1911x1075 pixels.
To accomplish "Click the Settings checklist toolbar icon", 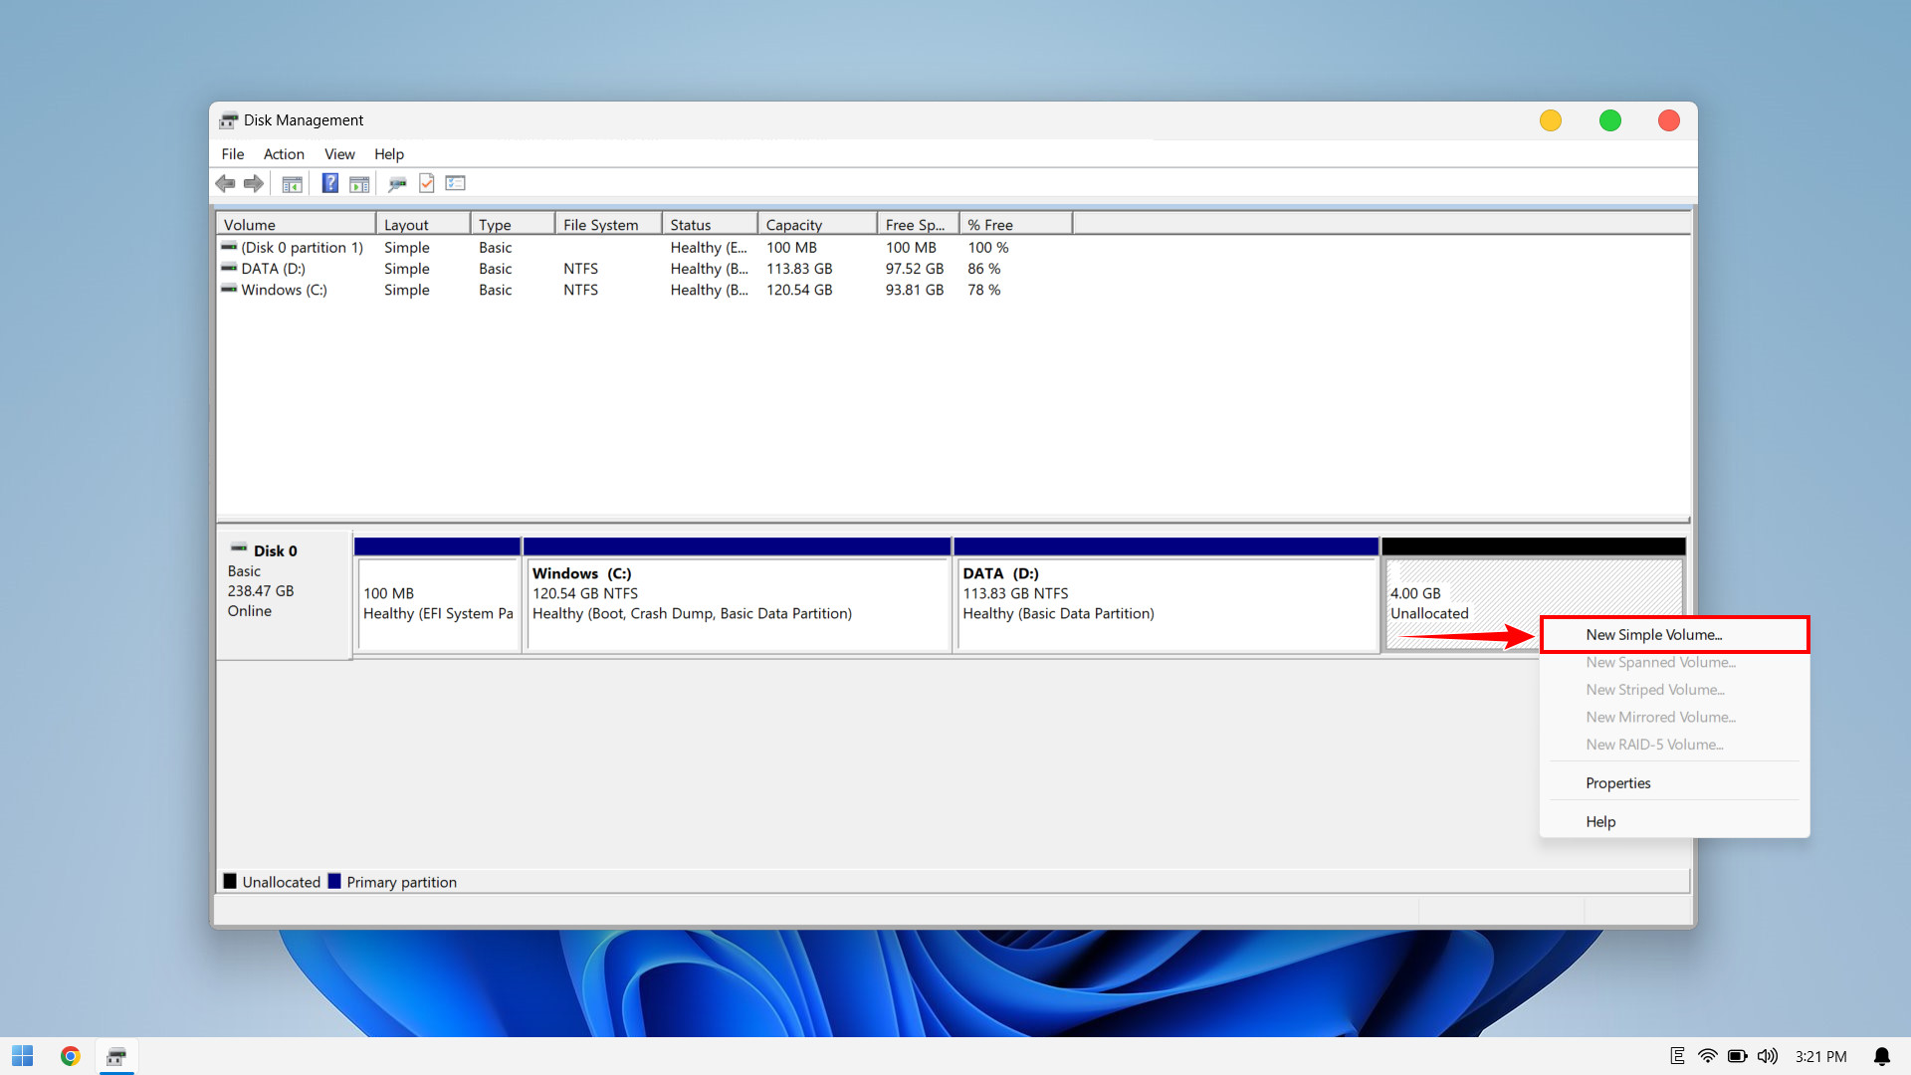I will pos(456,183).
